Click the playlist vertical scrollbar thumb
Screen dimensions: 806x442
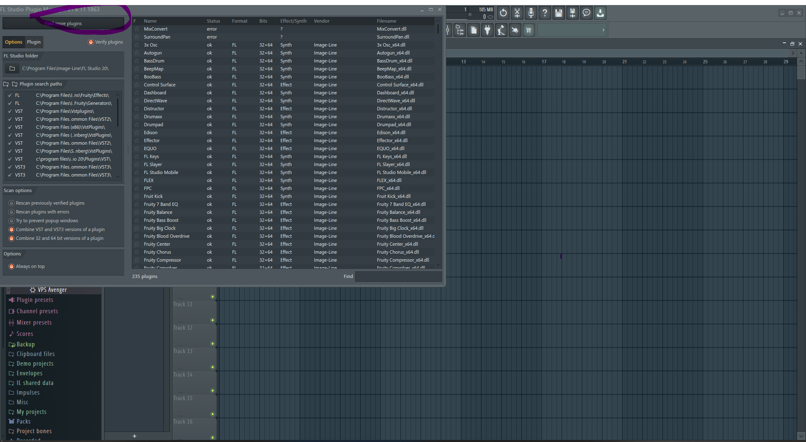tap(801, 72)
